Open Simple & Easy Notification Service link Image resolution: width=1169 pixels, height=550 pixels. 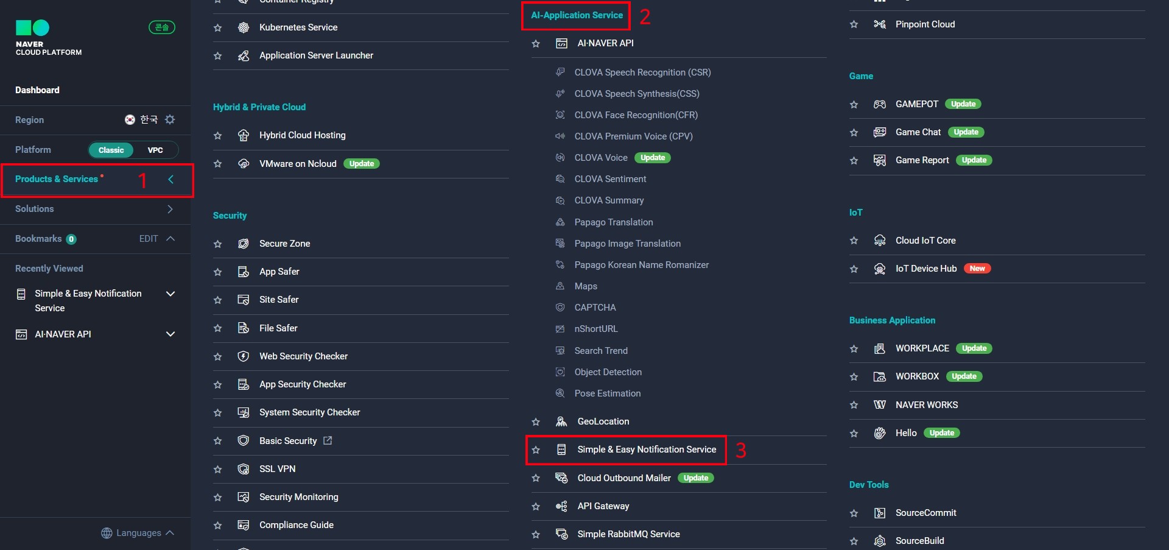tap(647, 450)
